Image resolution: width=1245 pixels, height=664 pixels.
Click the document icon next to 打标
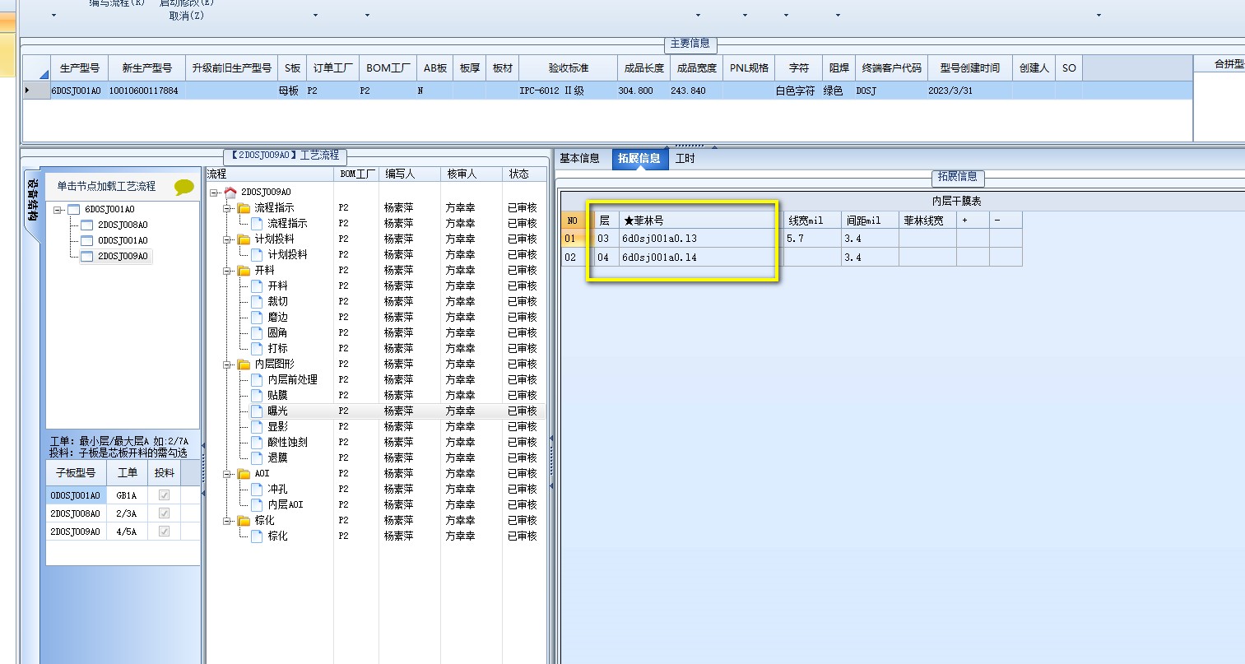point(257,348)
